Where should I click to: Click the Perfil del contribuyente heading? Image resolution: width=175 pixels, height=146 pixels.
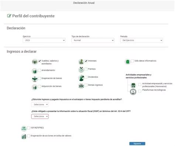click(x=33, y=16)
